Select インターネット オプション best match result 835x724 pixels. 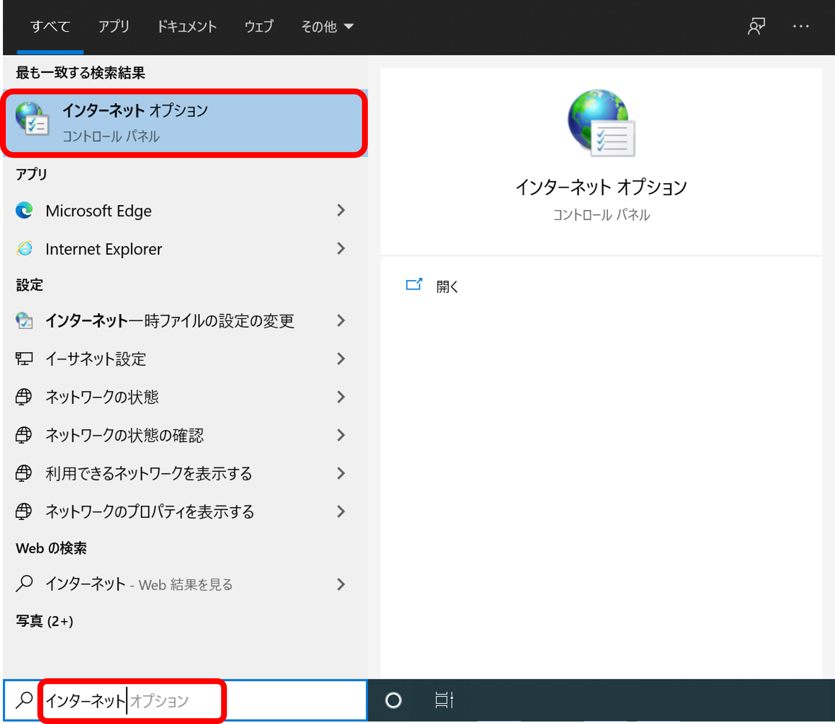(x=185, y=123)
